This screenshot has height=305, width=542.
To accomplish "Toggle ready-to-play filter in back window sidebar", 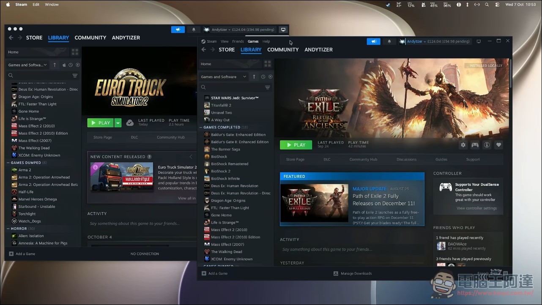I will coord(78,65).
